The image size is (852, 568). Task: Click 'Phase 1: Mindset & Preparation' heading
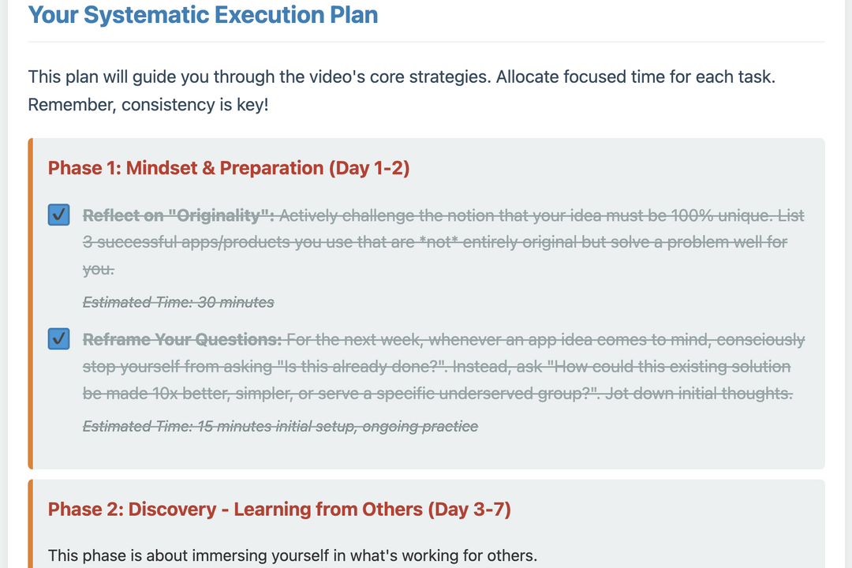229,168
